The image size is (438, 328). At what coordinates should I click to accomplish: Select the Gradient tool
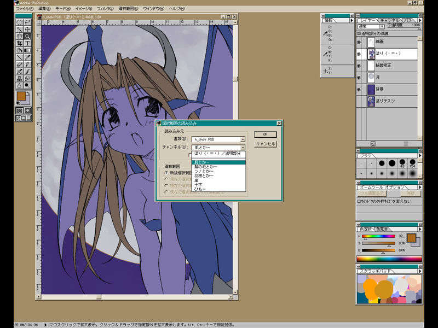[27, 50]
